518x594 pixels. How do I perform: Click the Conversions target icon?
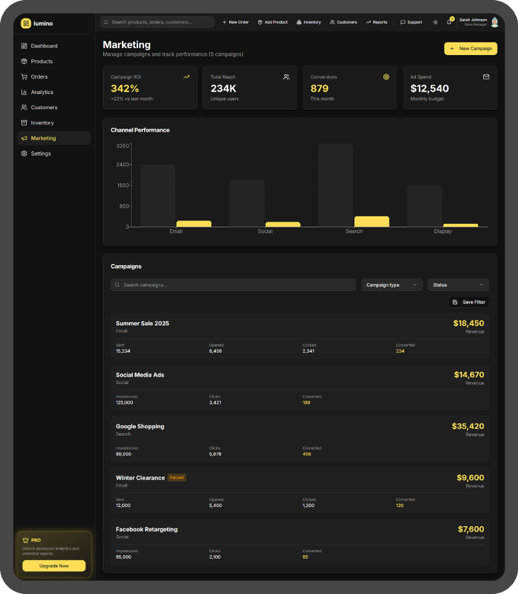[386, 77]
